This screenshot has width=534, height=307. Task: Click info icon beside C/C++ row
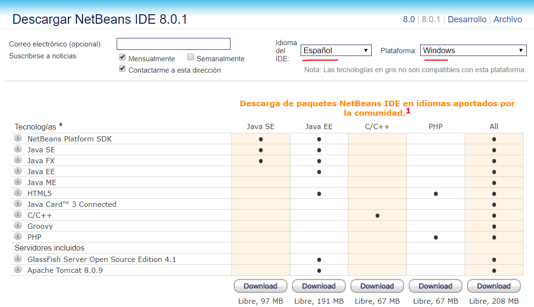[18, 214]
